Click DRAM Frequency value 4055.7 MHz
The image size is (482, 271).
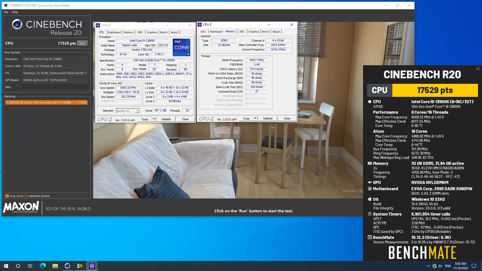[257, 60]
